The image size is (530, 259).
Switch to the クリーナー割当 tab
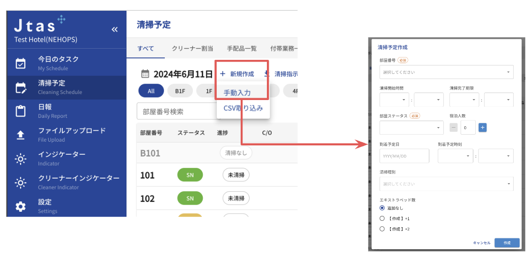coord(192,48)
